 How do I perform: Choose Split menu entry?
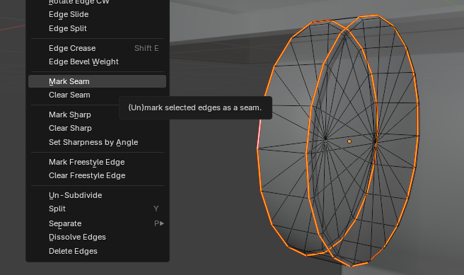click(x=98, y=209)
